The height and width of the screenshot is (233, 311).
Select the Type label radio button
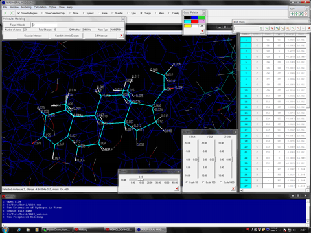(128, 13)
